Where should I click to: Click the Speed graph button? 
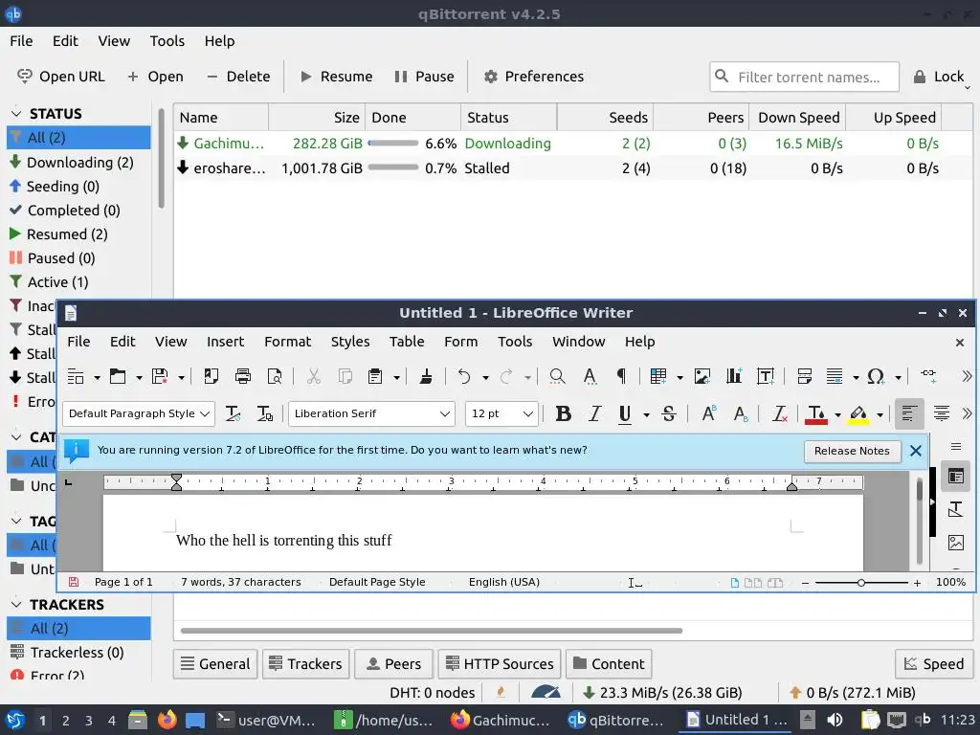[x=934, y=664]
